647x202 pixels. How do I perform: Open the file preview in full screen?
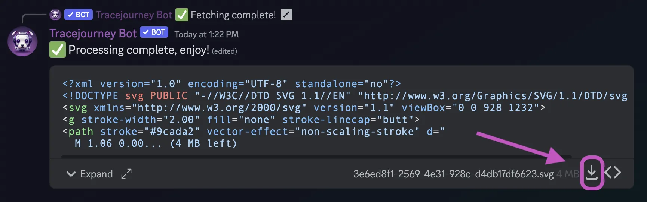pyautogui.click(x=126, y=174)
